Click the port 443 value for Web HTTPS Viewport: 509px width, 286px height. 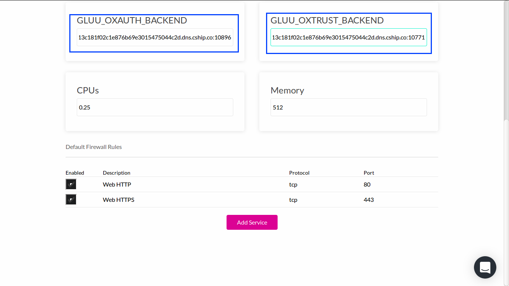tap(369, 200)
